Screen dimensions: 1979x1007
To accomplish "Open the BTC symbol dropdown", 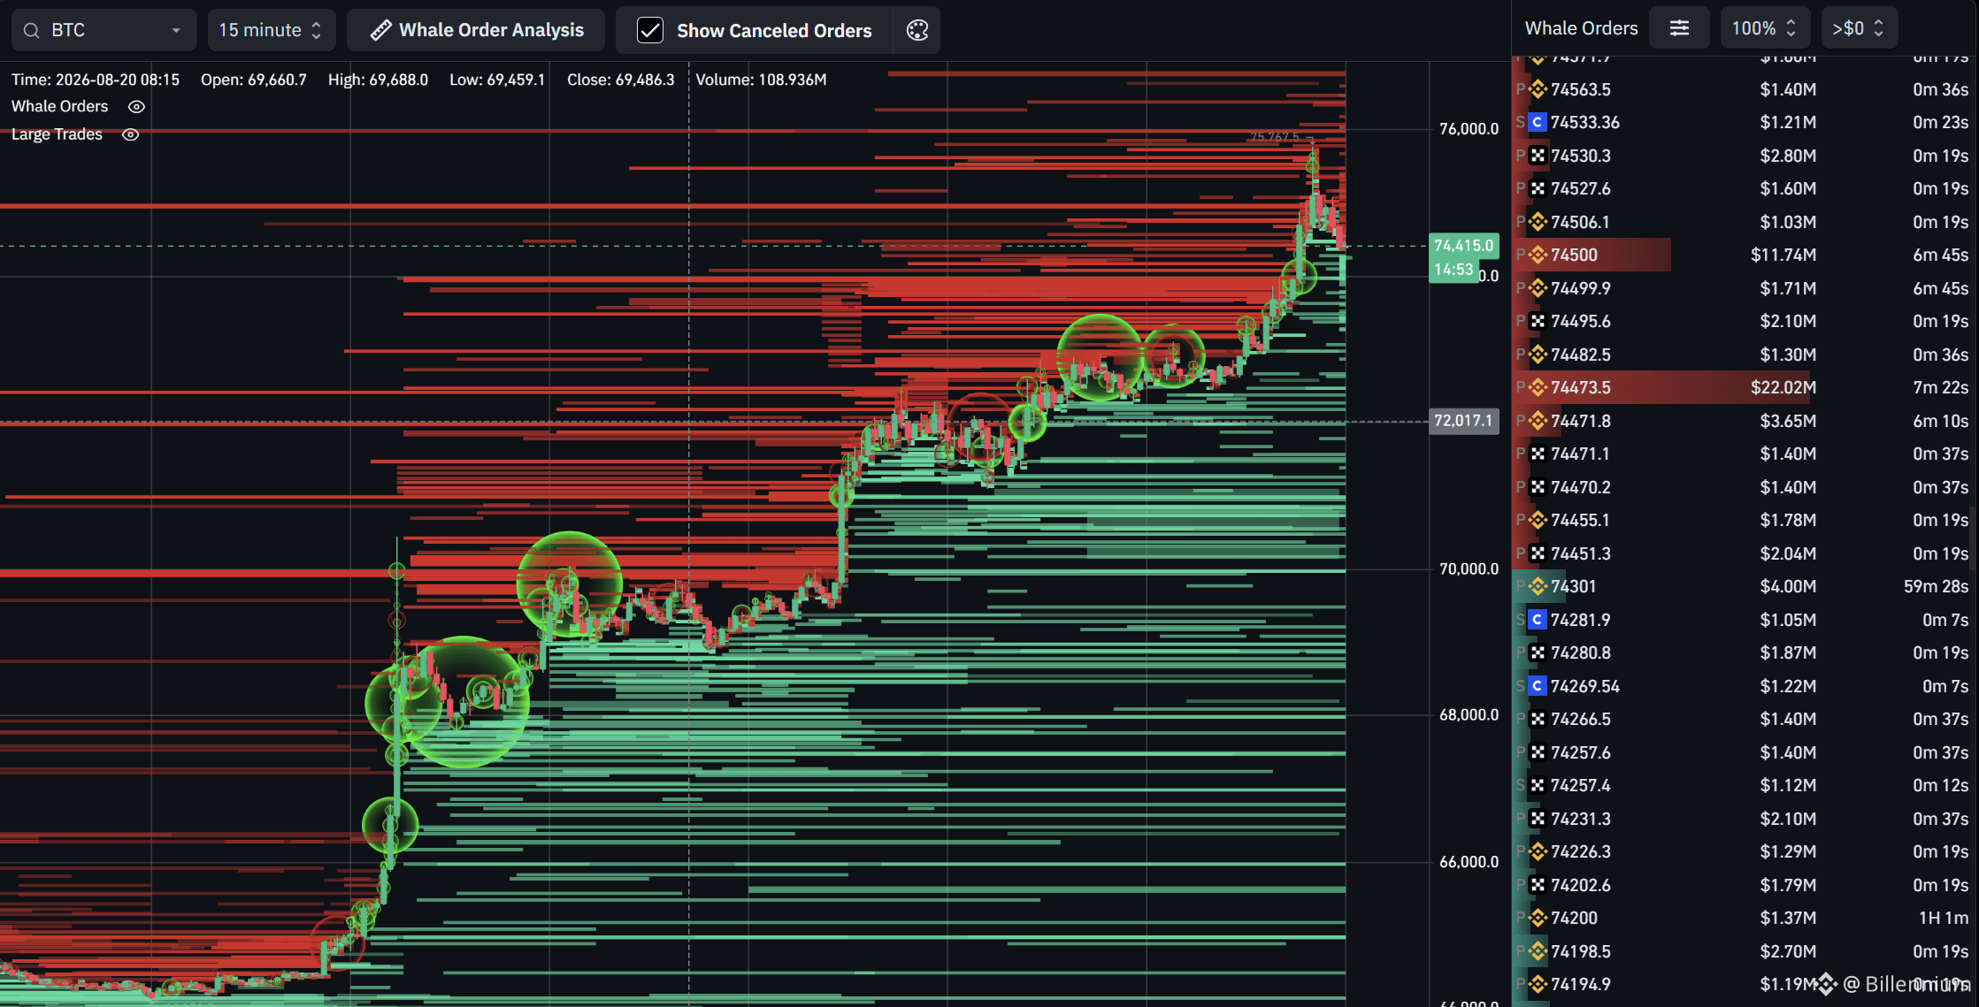I will pyautogui.click(x=104, y=30).
